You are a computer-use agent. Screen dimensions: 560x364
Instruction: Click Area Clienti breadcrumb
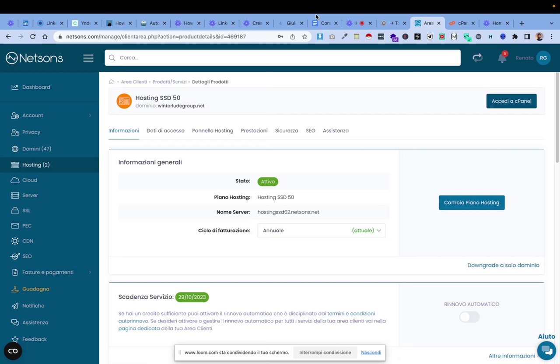pyautogui.click(x=134, y=82)
